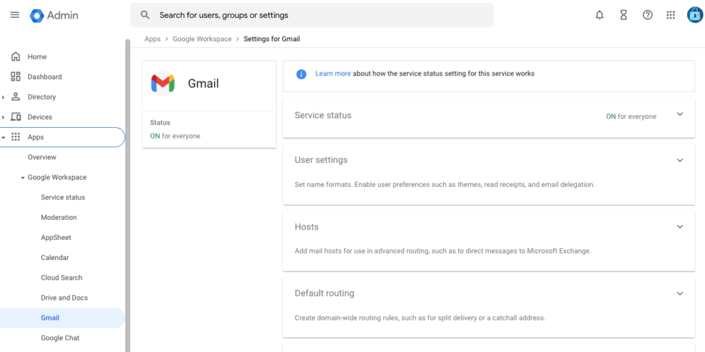705x352 pixels.
Task: Open notifications bell icon
Action: click(x=600, y=15)
